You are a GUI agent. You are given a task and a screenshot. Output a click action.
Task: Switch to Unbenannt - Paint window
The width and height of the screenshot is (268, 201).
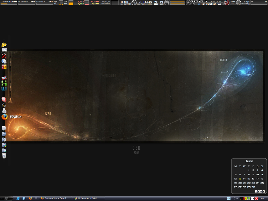88,198
